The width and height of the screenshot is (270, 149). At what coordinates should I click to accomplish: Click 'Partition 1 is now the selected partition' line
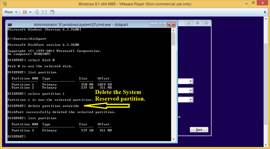[50, 100]
